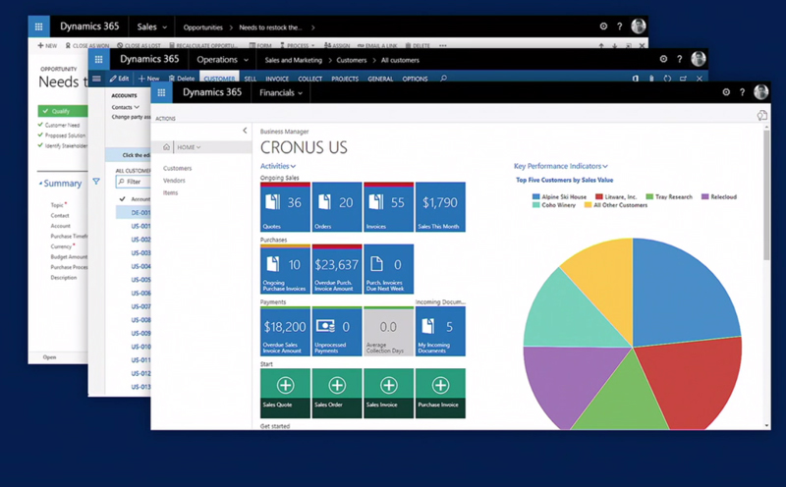786x487 pixels.
Task: Open the Orders tile showing 20
Action: point(337,207)
